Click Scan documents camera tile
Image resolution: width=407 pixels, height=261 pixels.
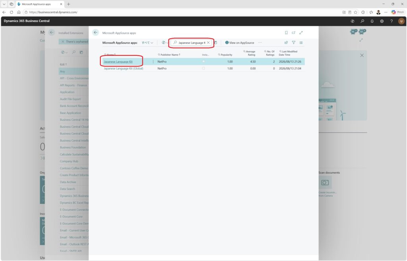[x=325, y=182]
